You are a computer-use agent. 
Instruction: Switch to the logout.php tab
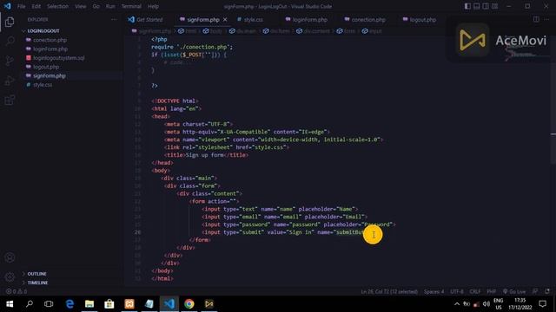click(420, 19)
